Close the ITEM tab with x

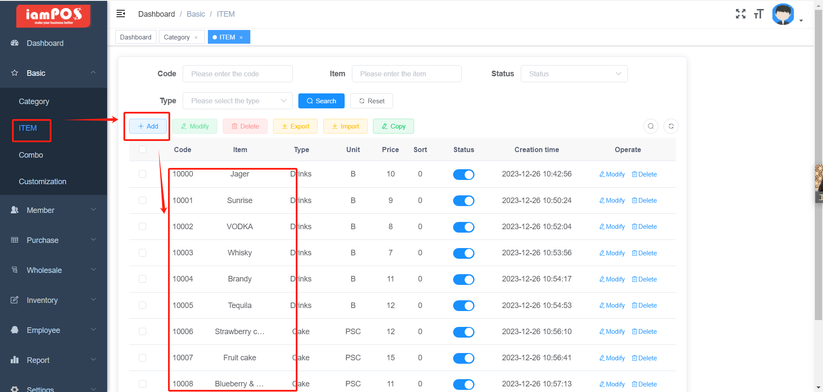point(241,38)
